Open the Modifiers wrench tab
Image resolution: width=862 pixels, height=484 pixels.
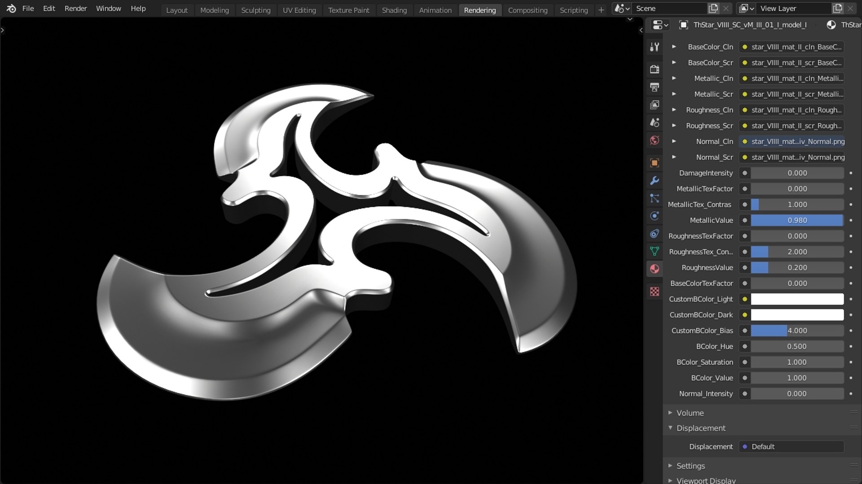[655, 180]
